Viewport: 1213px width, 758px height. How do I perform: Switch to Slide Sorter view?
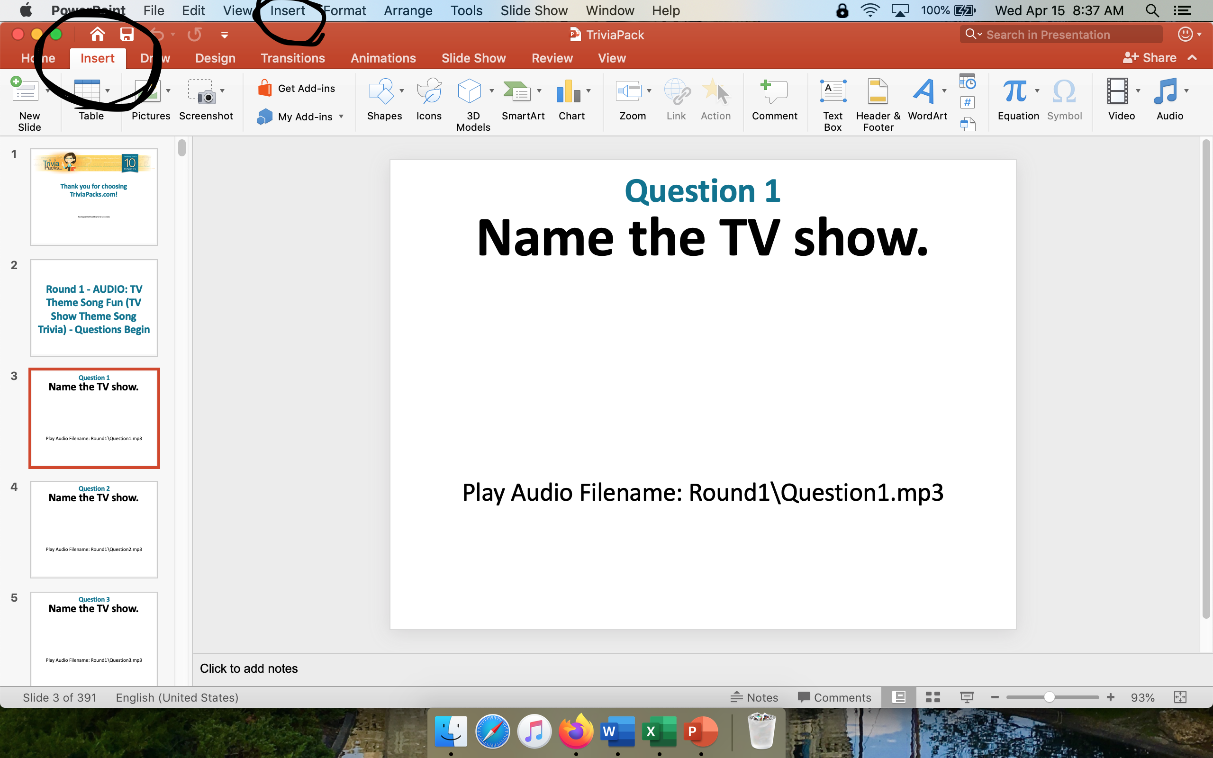932,697
